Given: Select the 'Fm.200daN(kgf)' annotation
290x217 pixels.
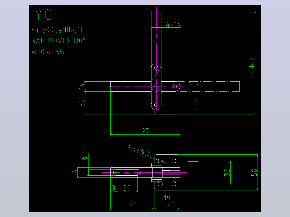Looking at the screenshot, I should (x=57, y=30).
